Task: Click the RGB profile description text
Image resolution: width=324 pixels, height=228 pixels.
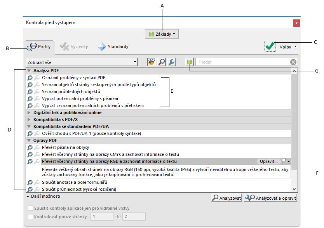Action: point(165,172)
